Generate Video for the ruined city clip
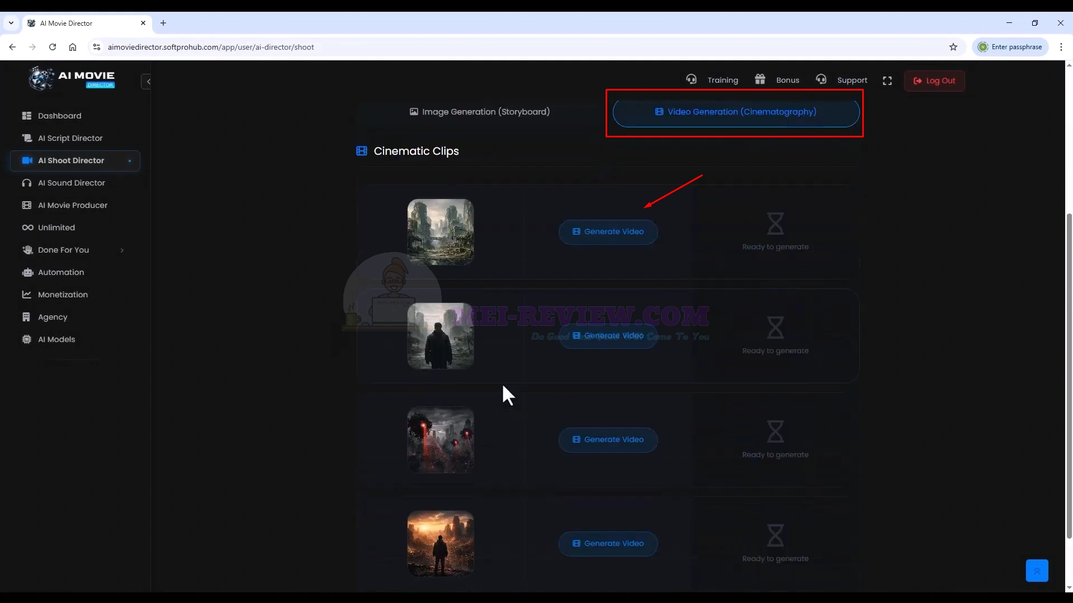This screenshot has height=603, width=1073. (x=608, y=231)
